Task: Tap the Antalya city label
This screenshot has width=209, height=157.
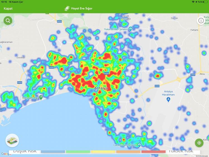Action: click(101, 88)
